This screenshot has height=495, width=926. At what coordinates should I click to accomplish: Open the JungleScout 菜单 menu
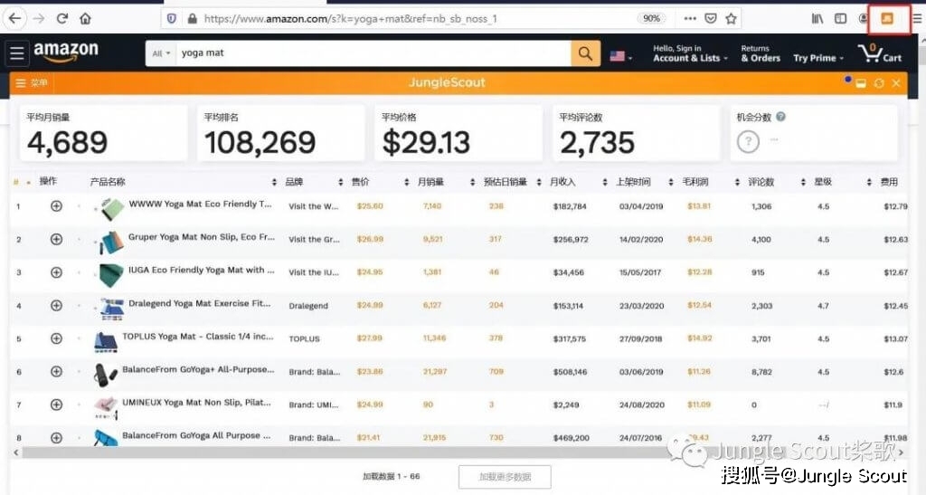pos(32,83)
